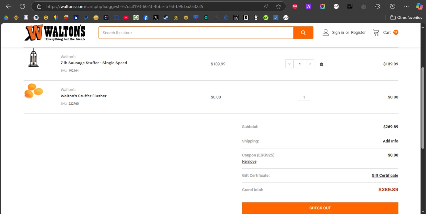This screenshot has width=426, height=214.
Task: Open the Facebook bookmark
Action: coord(146,18)
